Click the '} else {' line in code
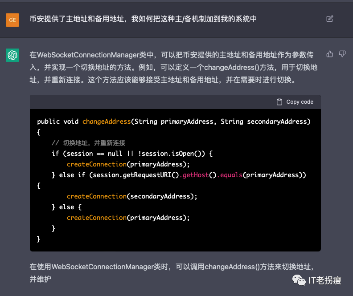 point(67,207)
